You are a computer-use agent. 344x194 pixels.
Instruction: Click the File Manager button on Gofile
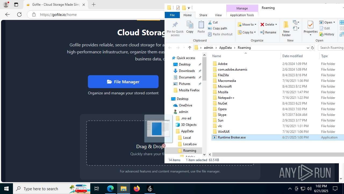coord(123,82)
